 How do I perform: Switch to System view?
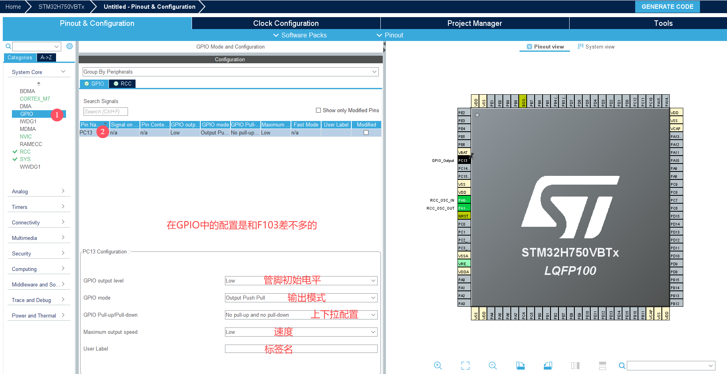coord(596,47)
